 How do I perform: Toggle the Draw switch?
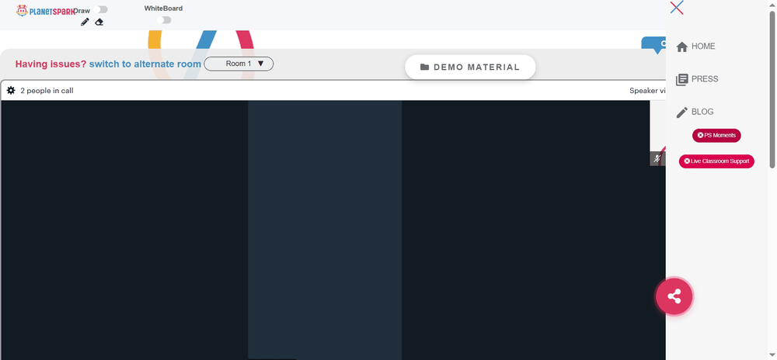tap(100, 10)
